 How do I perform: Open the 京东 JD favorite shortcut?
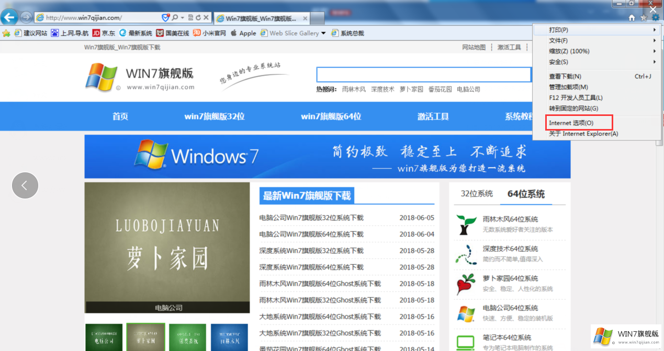pyautogui.click(x=104, y=33)
